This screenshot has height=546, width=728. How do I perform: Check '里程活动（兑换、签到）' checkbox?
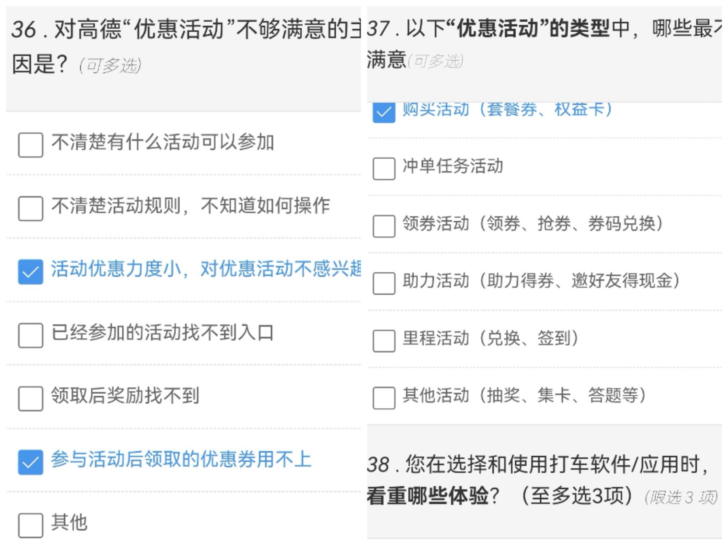pos(384,340)
